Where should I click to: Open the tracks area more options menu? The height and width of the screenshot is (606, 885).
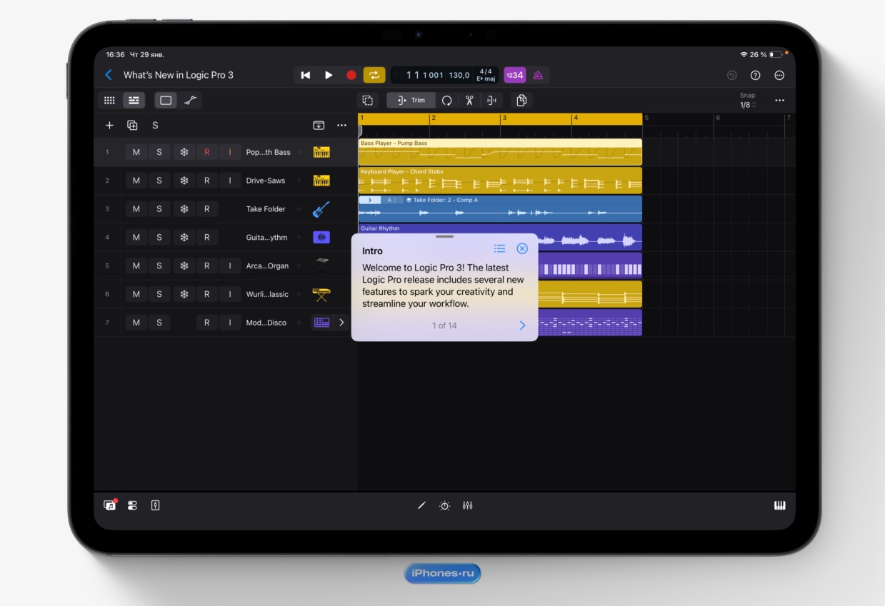point(779,101)
